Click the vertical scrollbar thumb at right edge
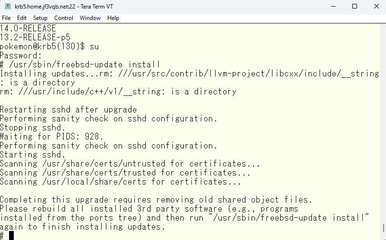 coord(384,228)
